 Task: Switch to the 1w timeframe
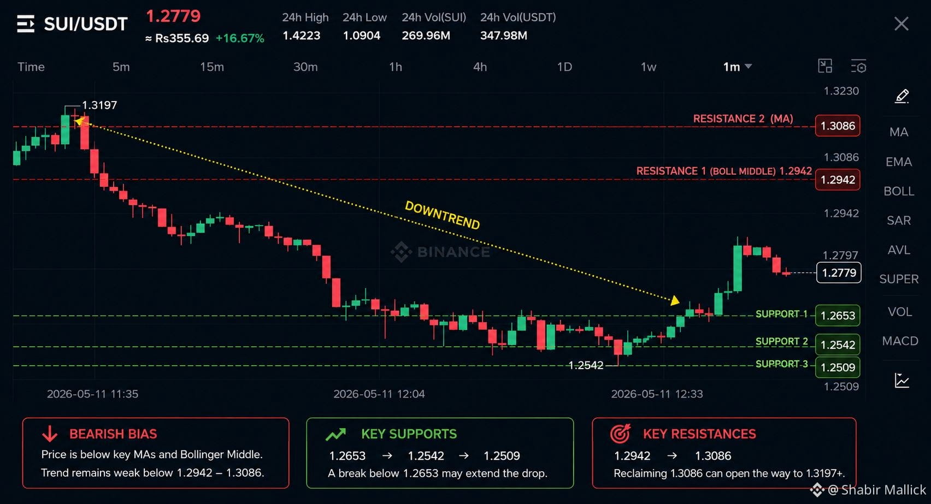[649, 67]
